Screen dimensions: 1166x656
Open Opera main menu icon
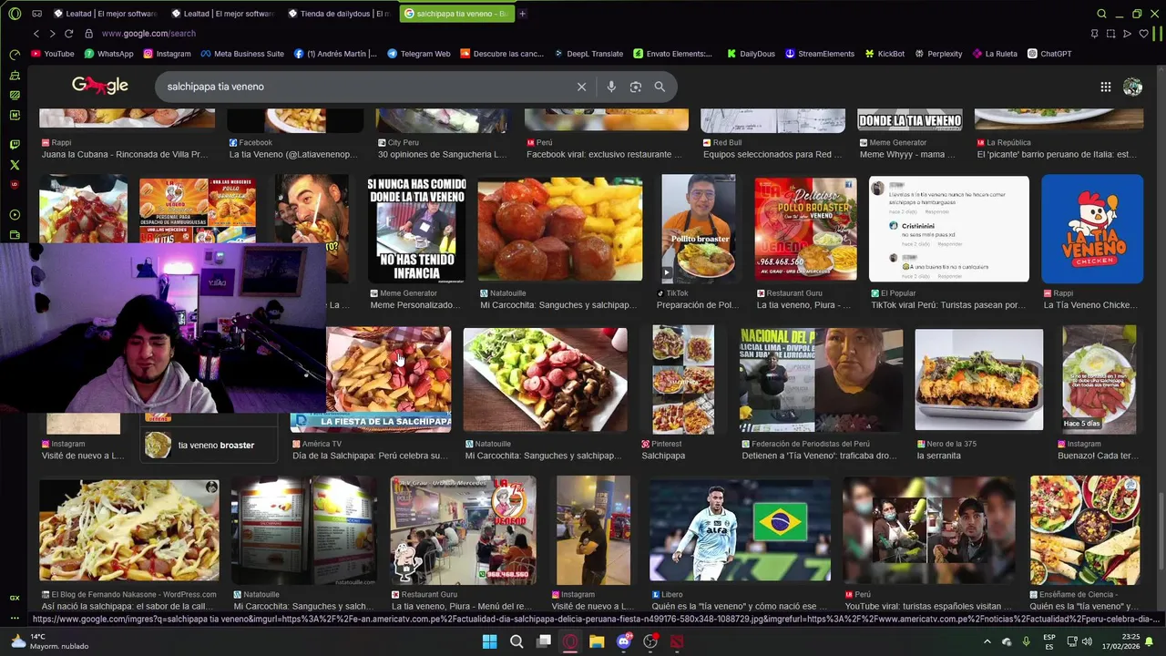pos(14,14)
